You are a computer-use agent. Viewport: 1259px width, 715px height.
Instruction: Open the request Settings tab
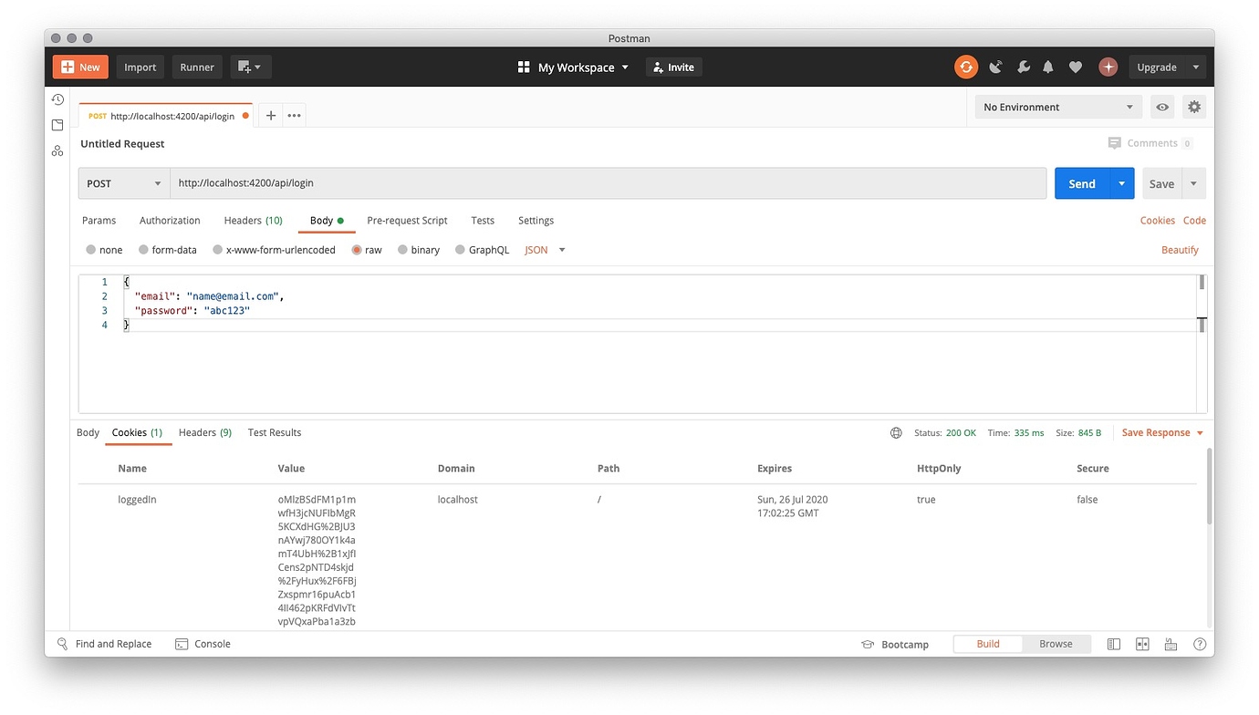(x=536, y=221)
